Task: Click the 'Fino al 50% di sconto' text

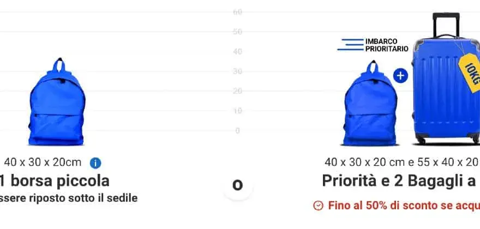Action: point(404,206)
